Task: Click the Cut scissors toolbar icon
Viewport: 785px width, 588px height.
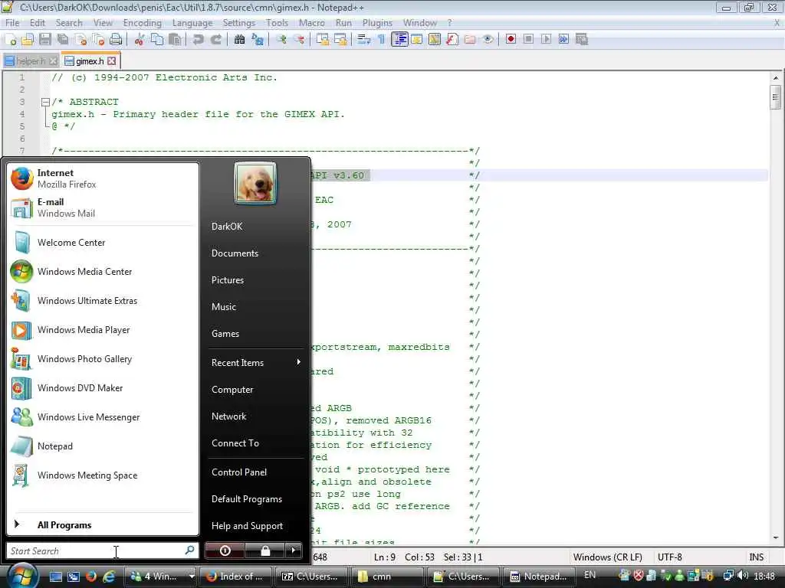Action: (140, 40)
